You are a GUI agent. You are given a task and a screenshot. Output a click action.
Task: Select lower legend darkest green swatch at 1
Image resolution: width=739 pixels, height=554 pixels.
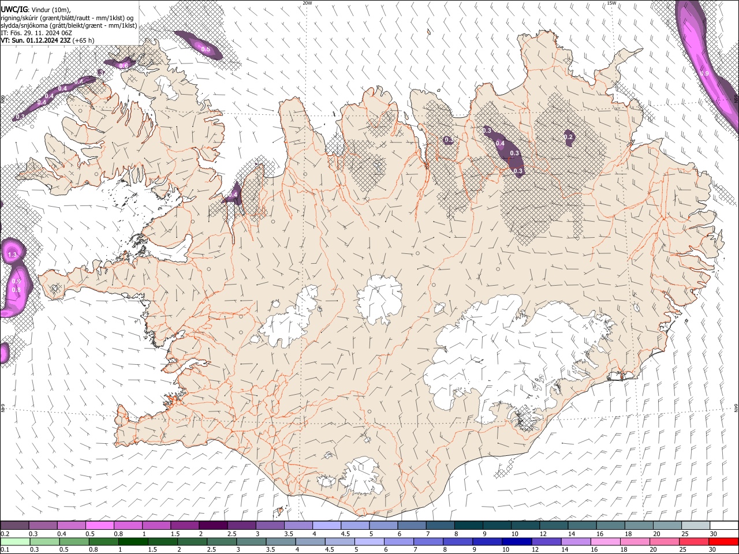[133, 541]
